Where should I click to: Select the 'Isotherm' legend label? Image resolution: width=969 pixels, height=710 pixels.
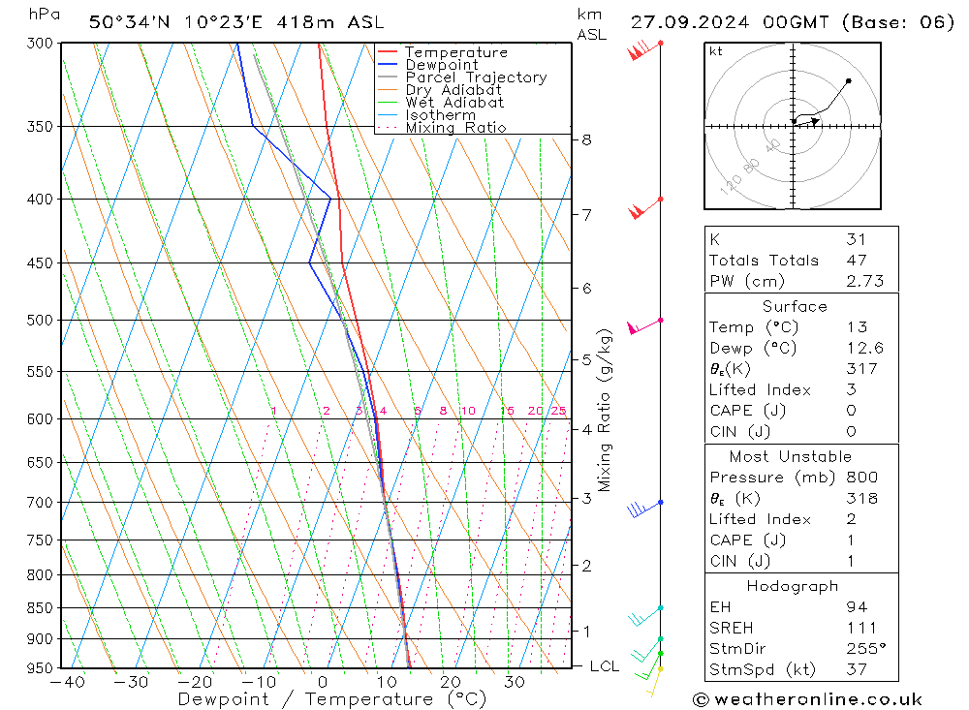tap(441, 115)
